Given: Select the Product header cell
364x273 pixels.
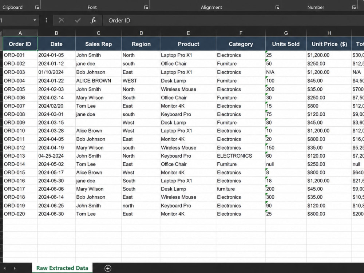Looking at the screenshot, I should (188, 44).
